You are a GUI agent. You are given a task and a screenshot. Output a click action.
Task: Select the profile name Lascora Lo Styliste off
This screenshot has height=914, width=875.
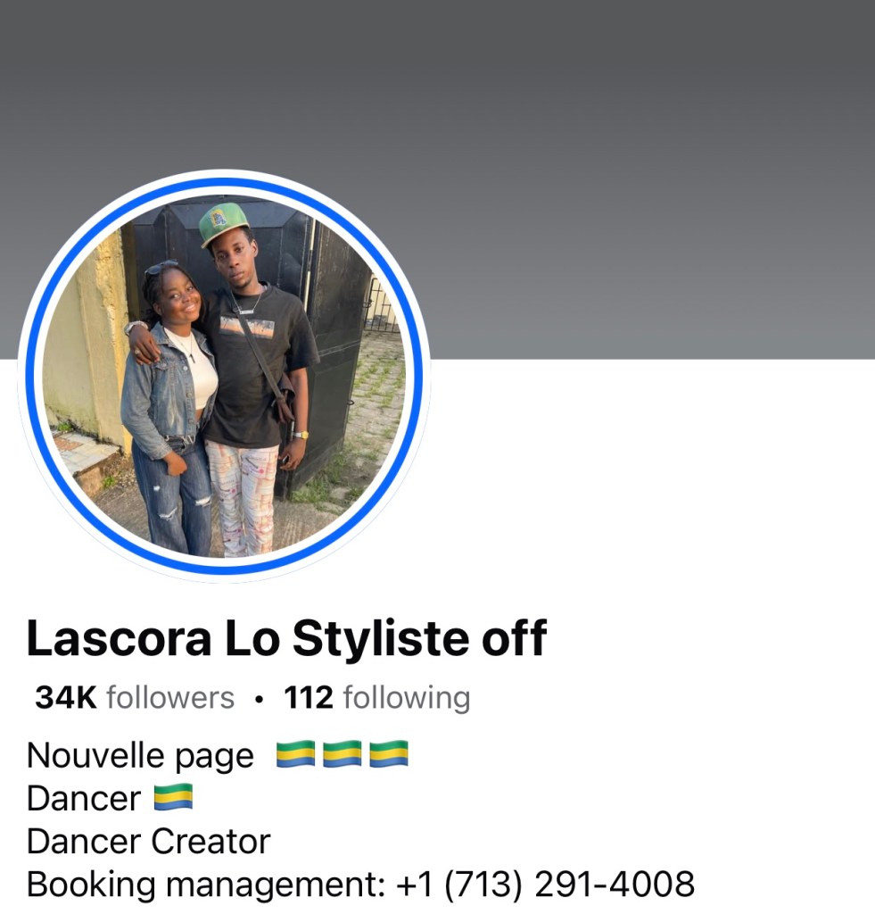point(286,639)
